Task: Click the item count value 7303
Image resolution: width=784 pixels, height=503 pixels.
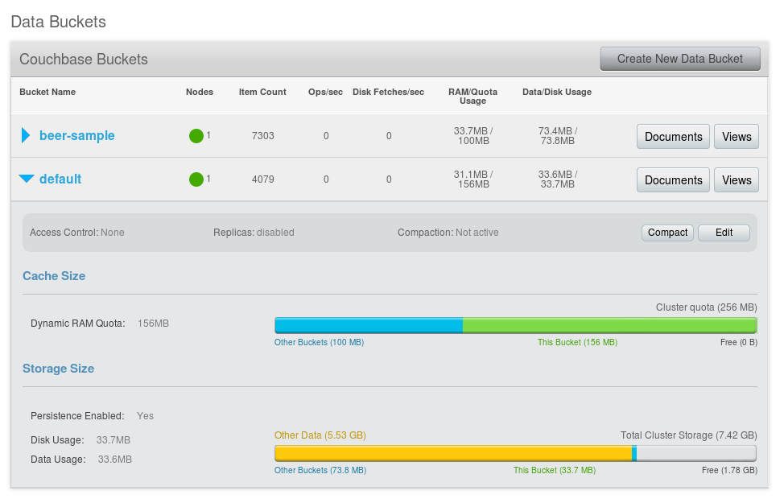Action: tap(263, 136)
